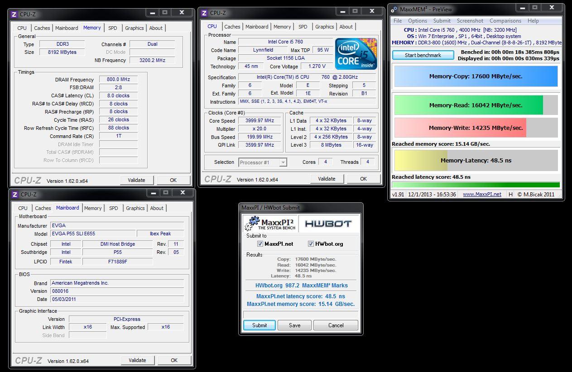
Task: Open the Comparisons menu in MaxxMEM²
Action: pos(505,21)
